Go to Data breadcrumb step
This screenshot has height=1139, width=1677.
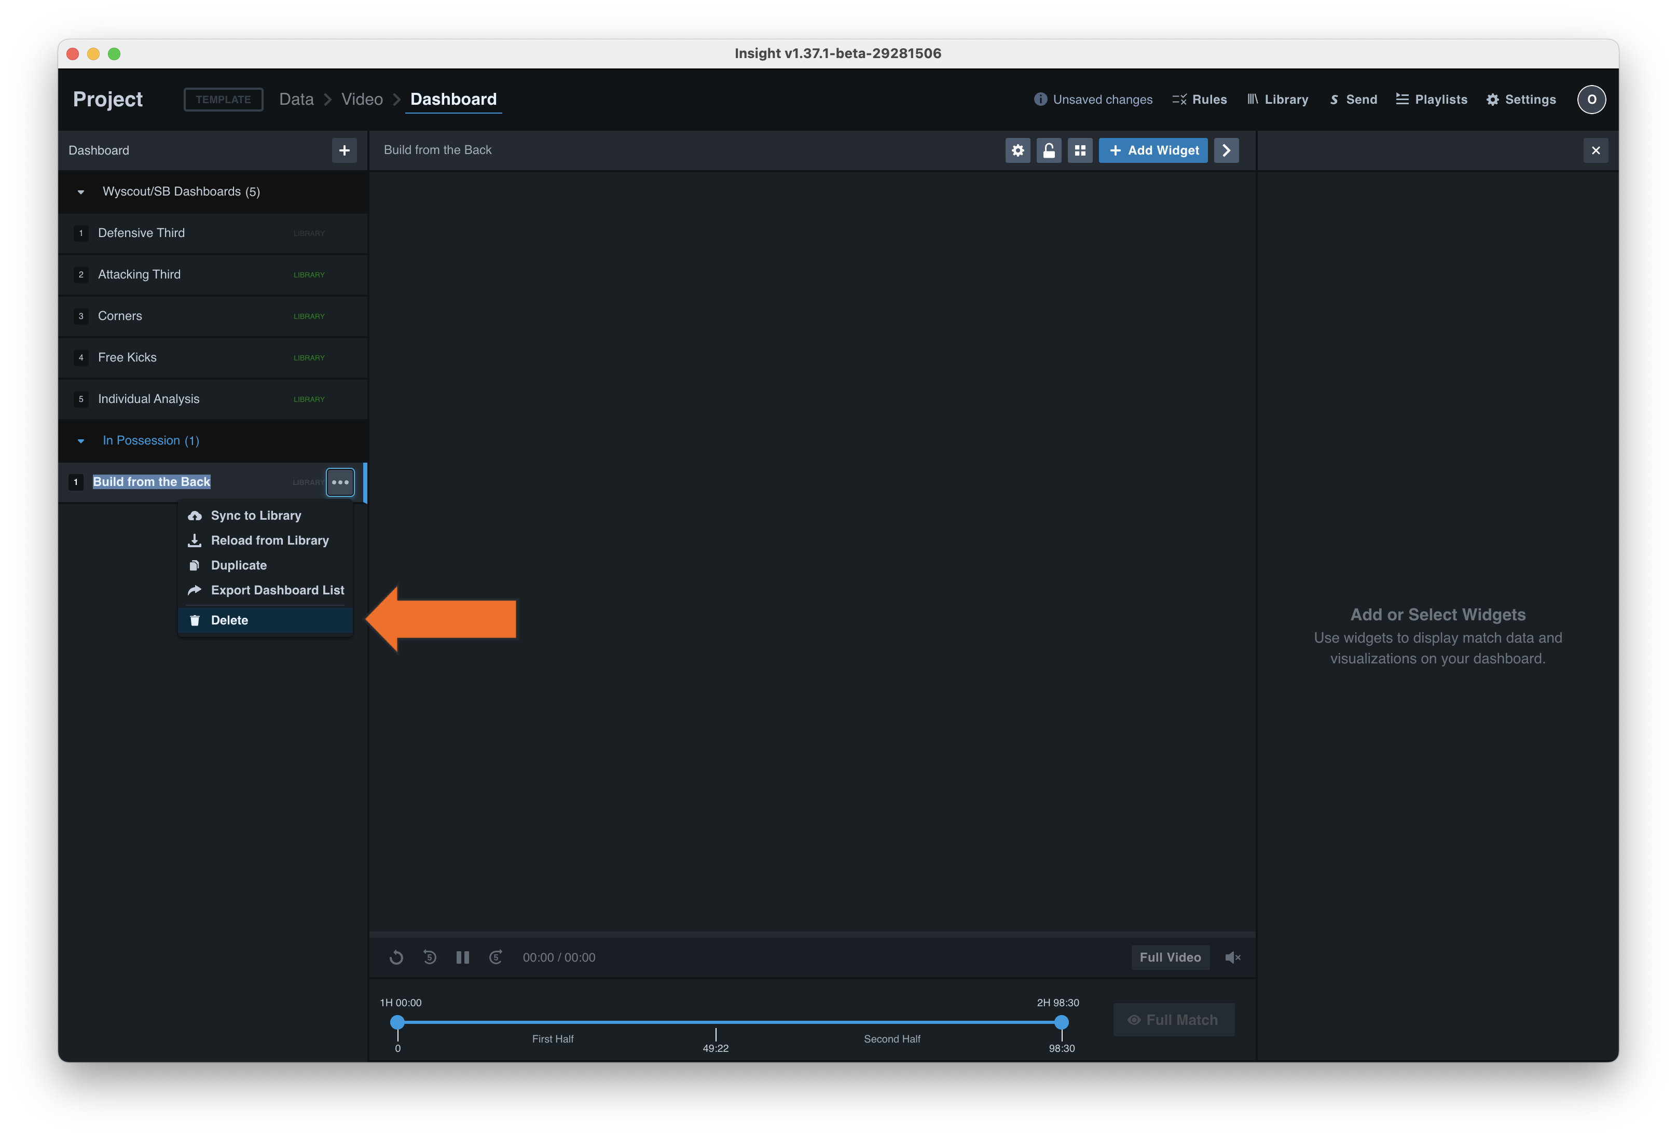[297, 100]
